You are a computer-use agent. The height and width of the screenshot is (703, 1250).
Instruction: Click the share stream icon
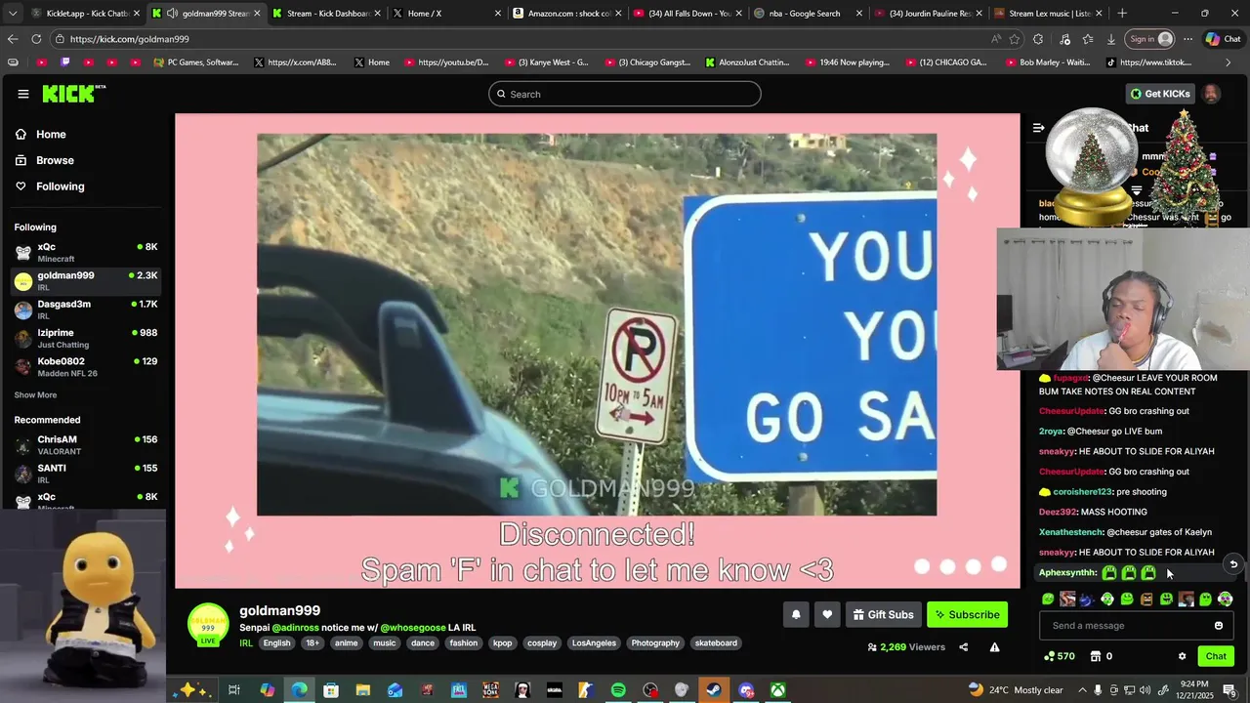(963, 646)
